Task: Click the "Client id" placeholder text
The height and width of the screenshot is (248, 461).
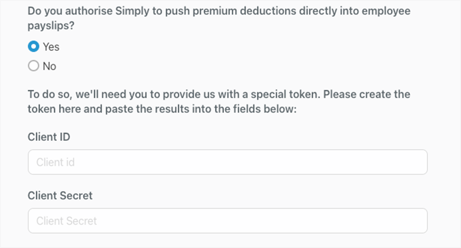Action: (x=55, y=162)
